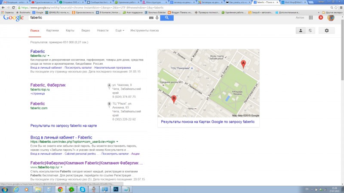Image resolution: width=344 pixels, height=193 pixels.
Task: Open Chrome menu hamburger icon
Action: coord(341,7)
